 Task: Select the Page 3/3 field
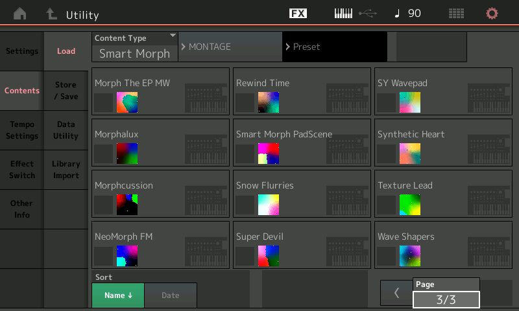pyautogui.click(x=446, y=299)
